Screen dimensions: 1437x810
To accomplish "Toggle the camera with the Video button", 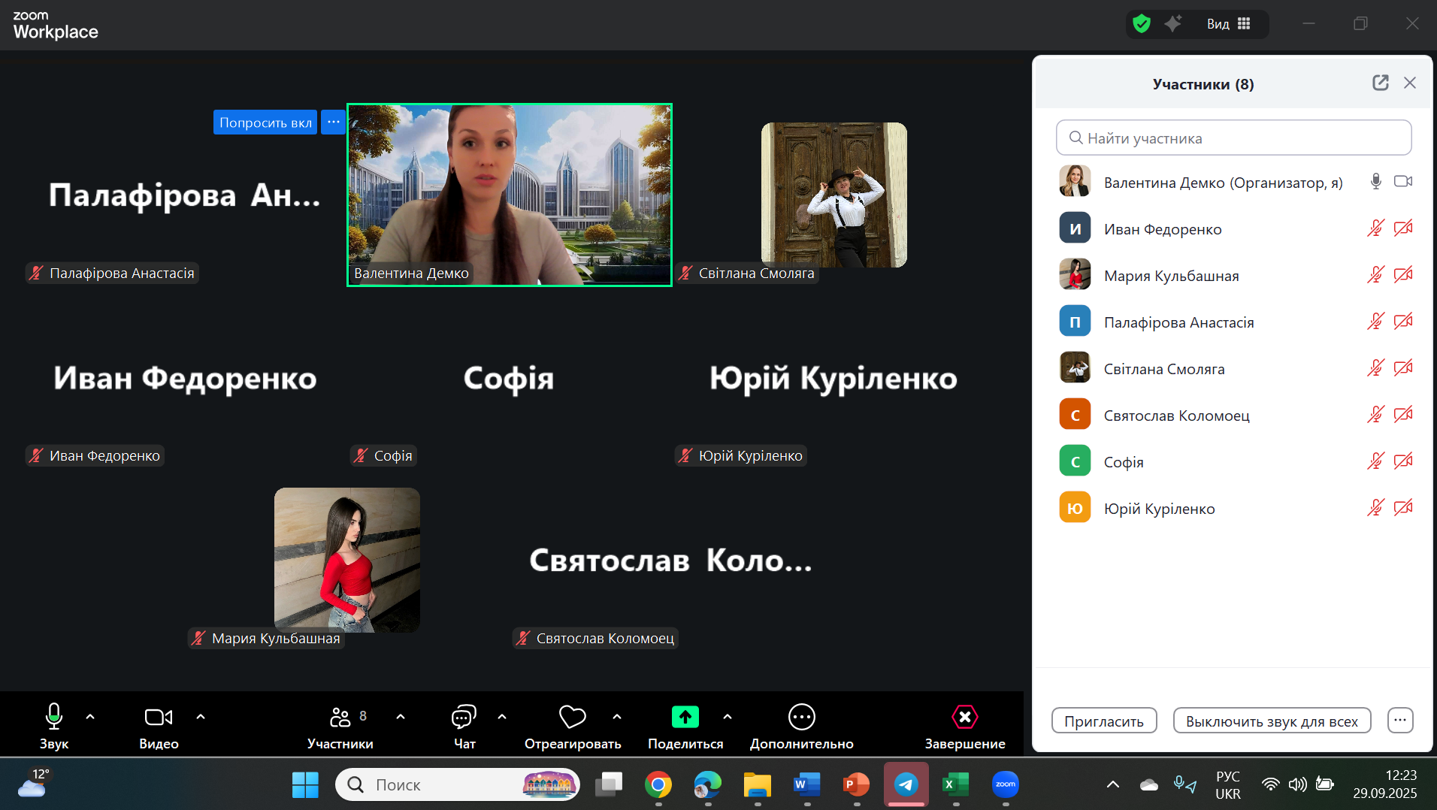I will pos(158,718).
